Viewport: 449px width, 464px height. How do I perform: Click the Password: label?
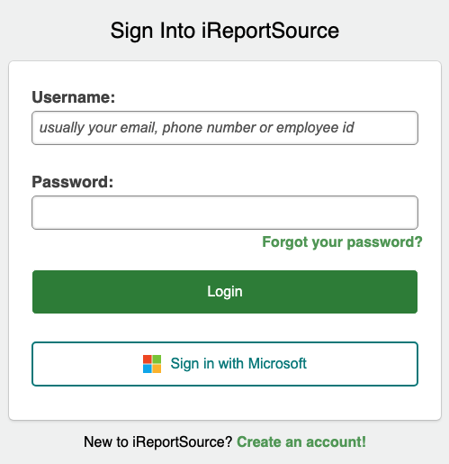coord(73,182)
